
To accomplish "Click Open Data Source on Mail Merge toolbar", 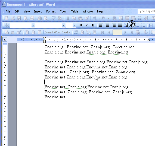I will click(x=12, y=33).
